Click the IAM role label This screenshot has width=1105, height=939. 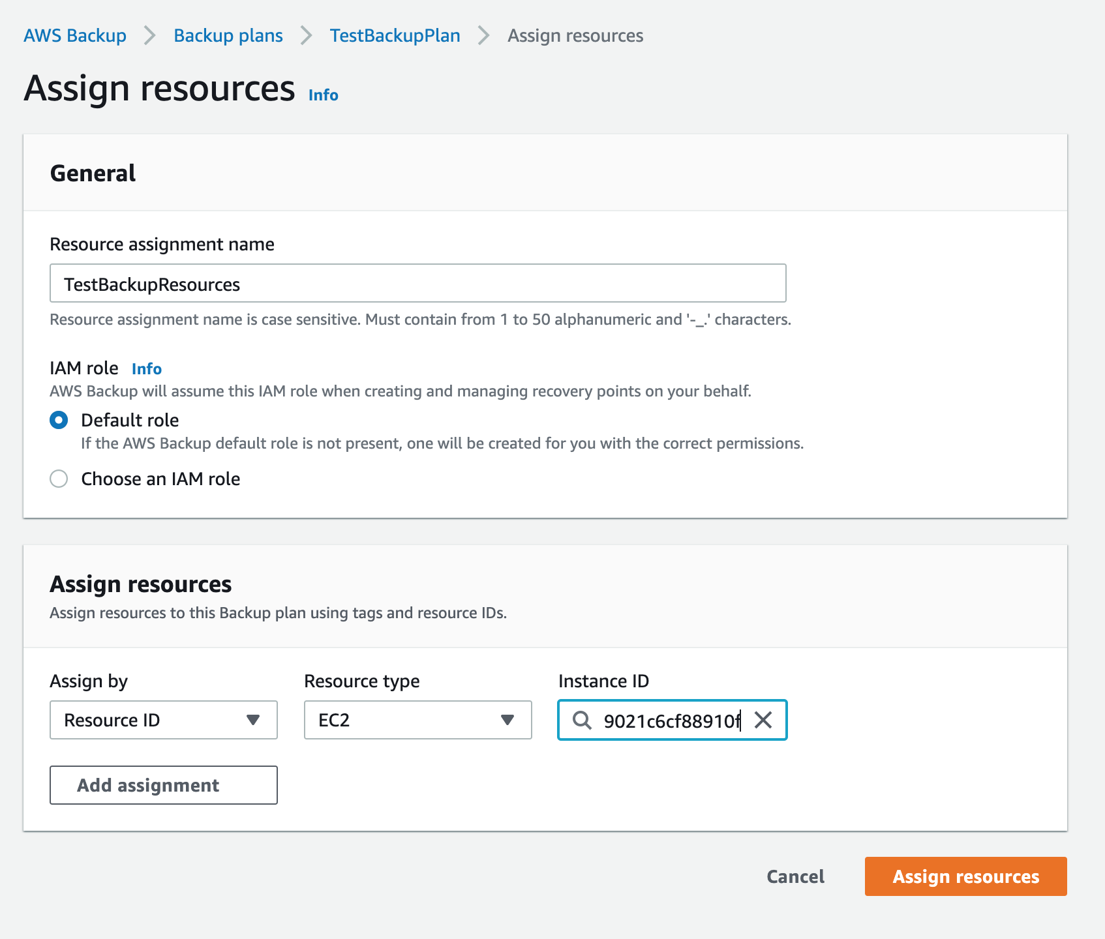point(84,368)
